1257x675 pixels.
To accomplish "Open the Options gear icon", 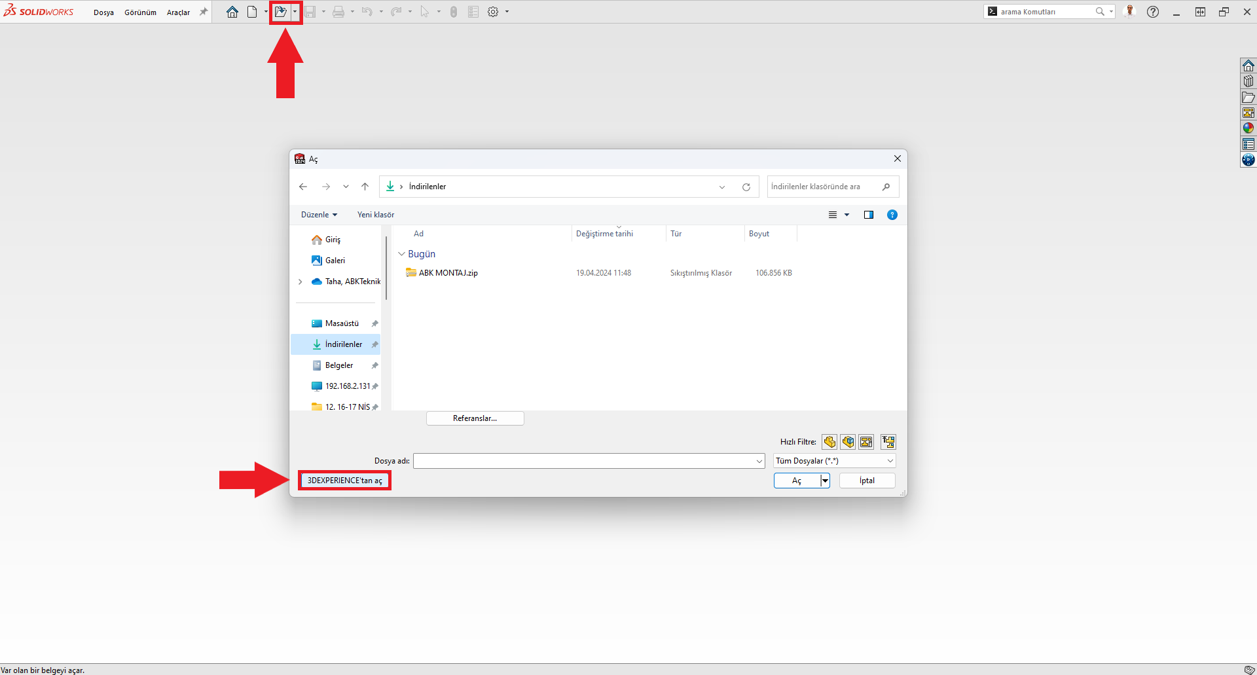I will [x=493, y=12].
